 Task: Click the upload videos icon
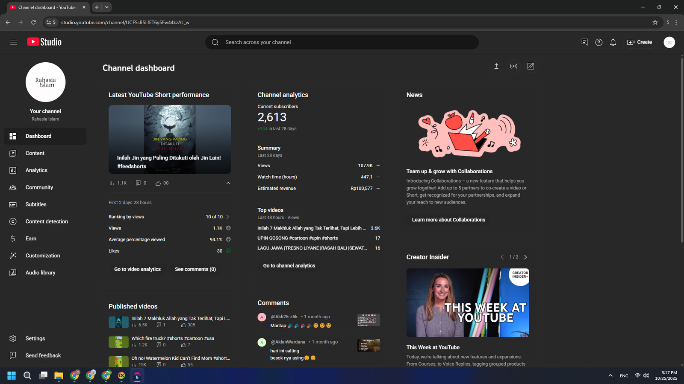point(496,66)
